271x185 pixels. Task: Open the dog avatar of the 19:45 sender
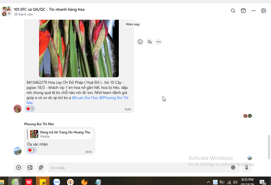(18, 109)
